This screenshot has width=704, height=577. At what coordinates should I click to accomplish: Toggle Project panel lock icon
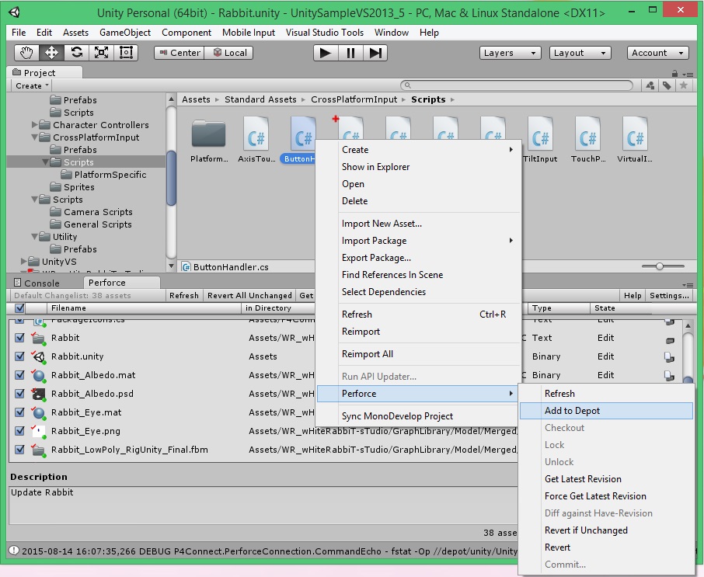pos(674,73)
